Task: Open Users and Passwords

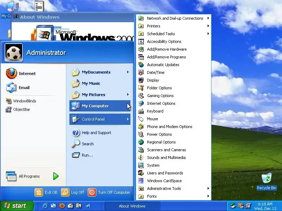Action: click(x=173, y=173)
